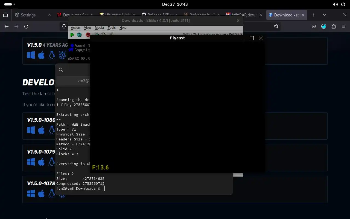The image size is (350, 219).
Task: Maximize the Flycast window
Action: tap(252, 38)
